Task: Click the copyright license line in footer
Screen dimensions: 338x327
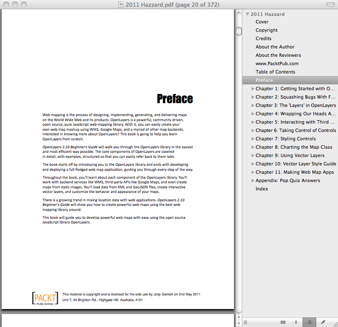Action: 131,294
